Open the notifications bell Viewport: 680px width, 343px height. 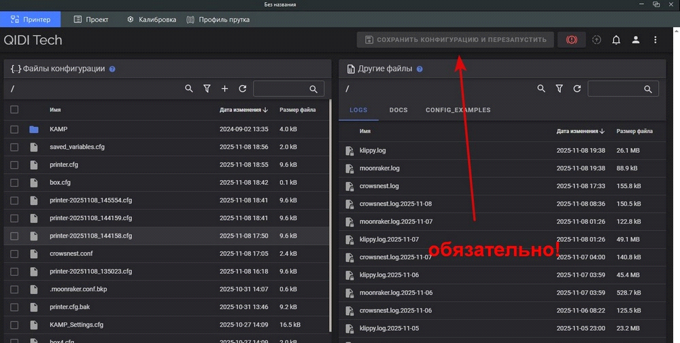pos(616,40)
